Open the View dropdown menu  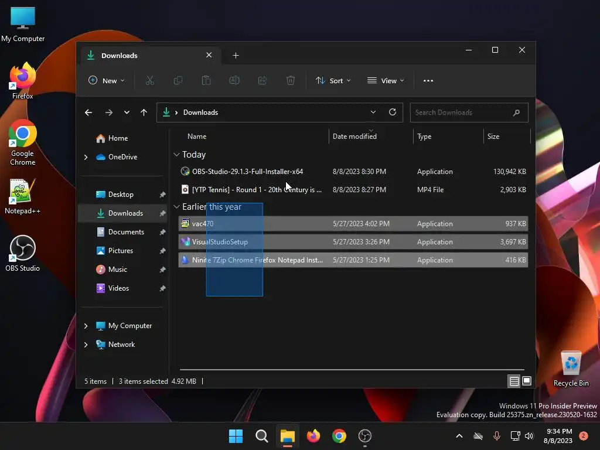[386, 80]
